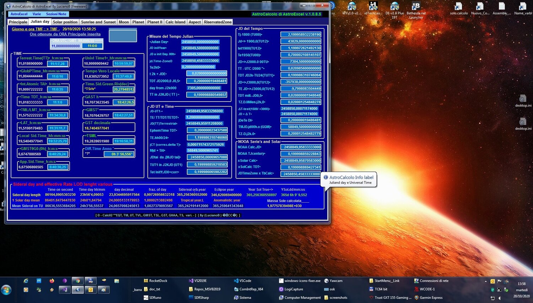This screenshot has height=303, width=533.
Task: Open the doc_txt folder in taskbar toolbar
Action: coord(152,289)
